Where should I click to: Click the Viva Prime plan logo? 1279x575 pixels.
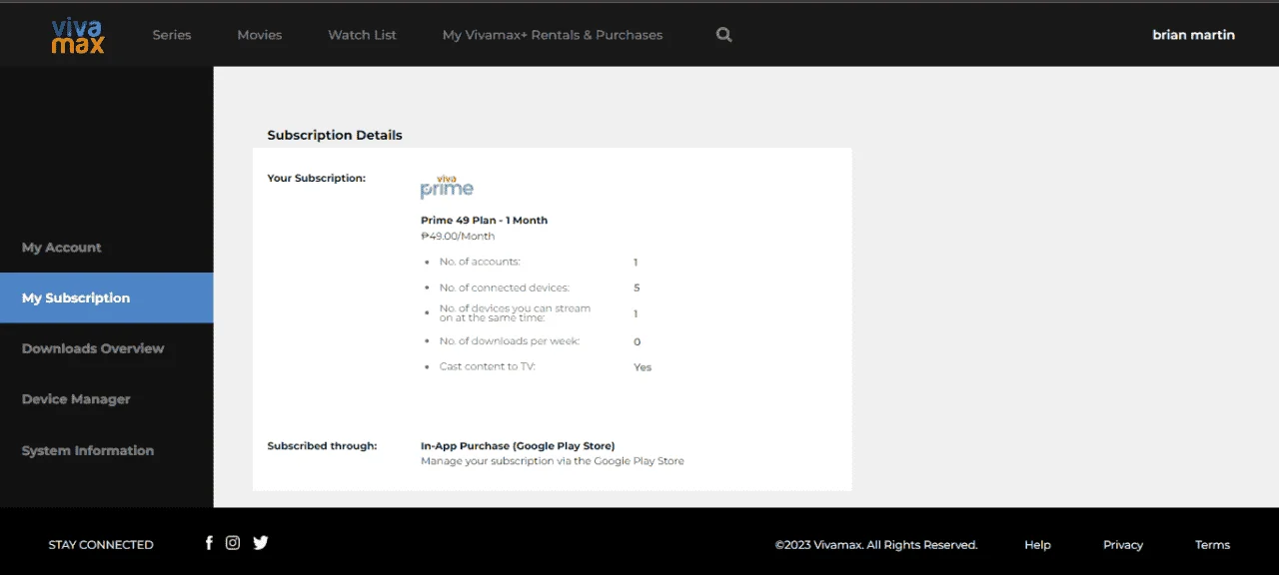tap(447, 188)
